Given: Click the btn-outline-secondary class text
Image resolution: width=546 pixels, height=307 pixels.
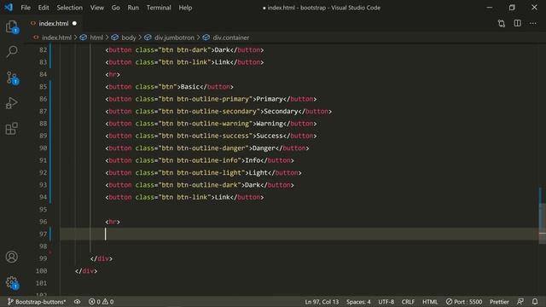Looking at the screenshot, I should (x=218, y=112).
